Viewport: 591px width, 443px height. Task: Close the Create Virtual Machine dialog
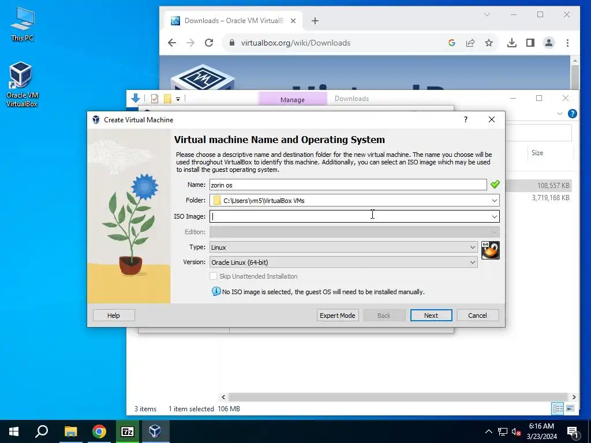(492, 119)
